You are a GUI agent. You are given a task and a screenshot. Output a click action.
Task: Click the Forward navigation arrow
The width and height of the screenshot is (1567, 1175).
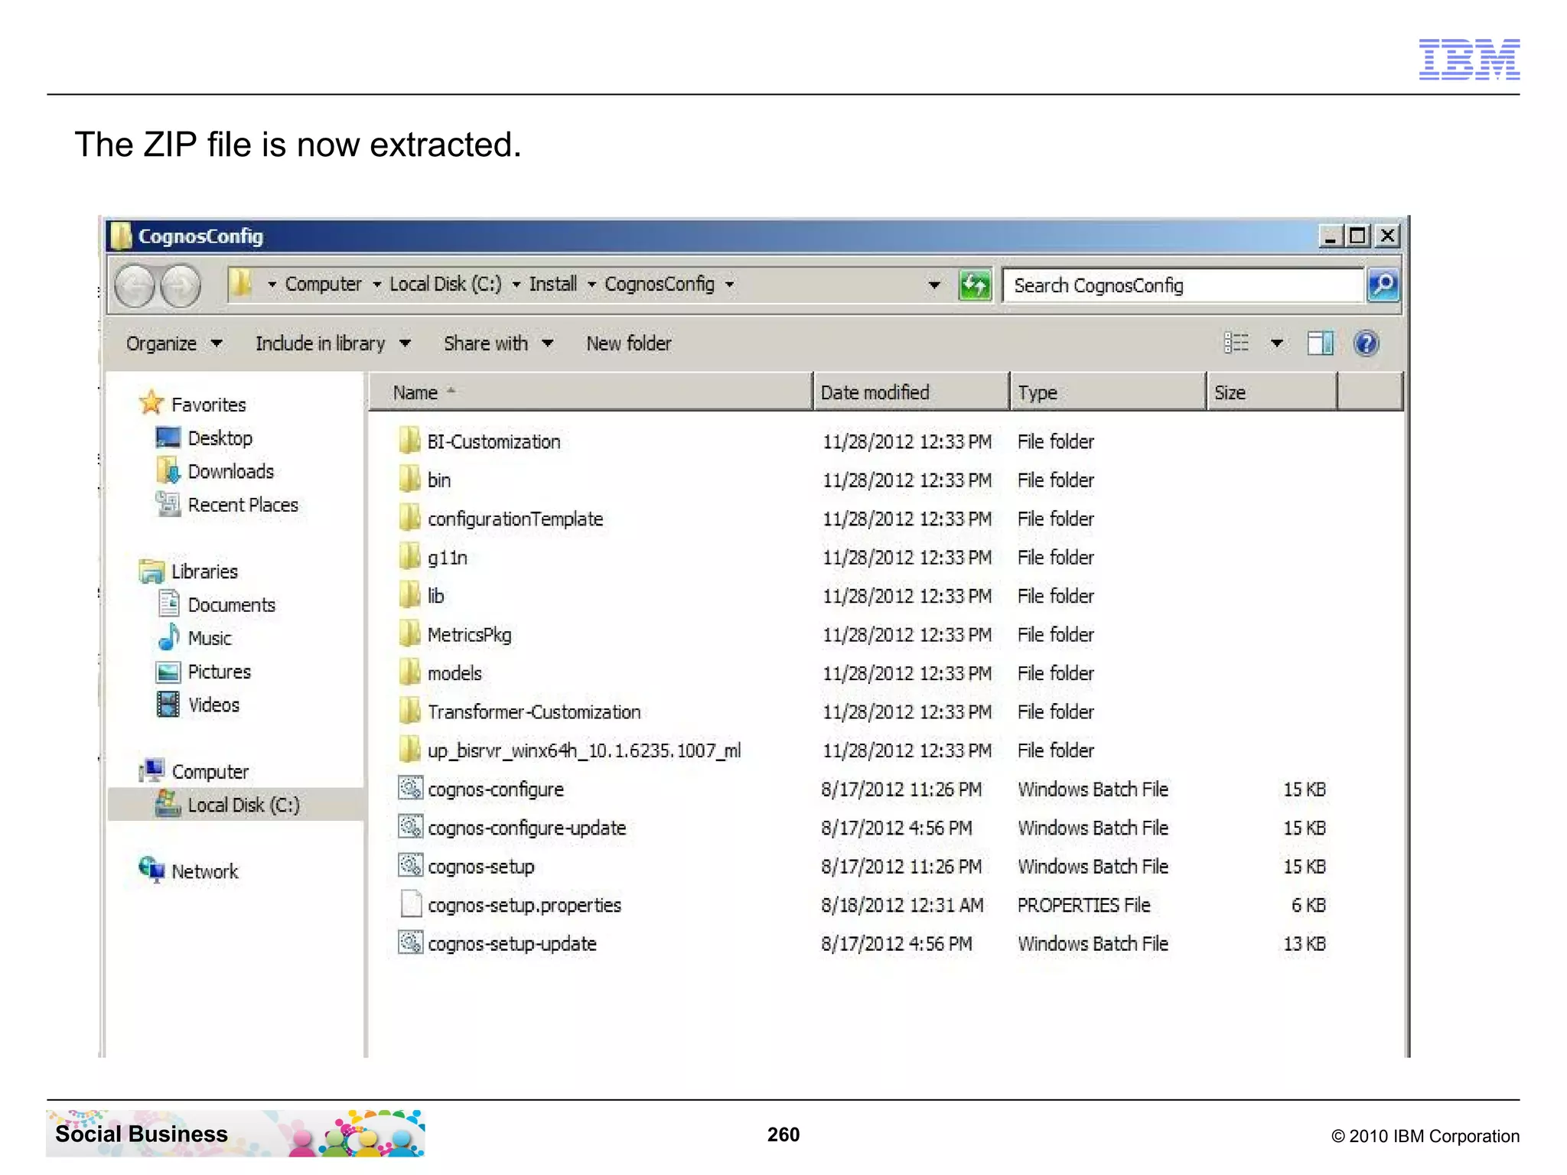[181, 287]
